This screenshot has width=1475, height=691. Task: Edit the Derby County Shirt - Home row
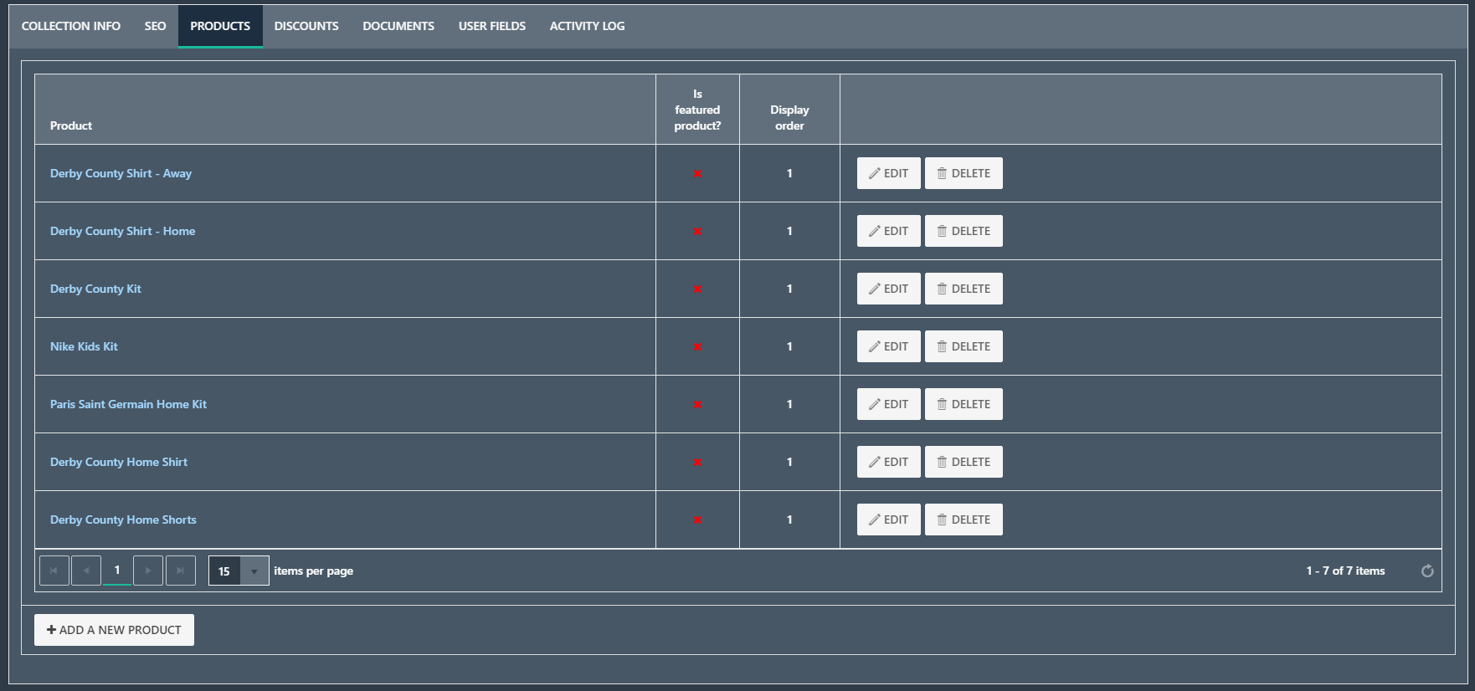(x=888, y=231)
